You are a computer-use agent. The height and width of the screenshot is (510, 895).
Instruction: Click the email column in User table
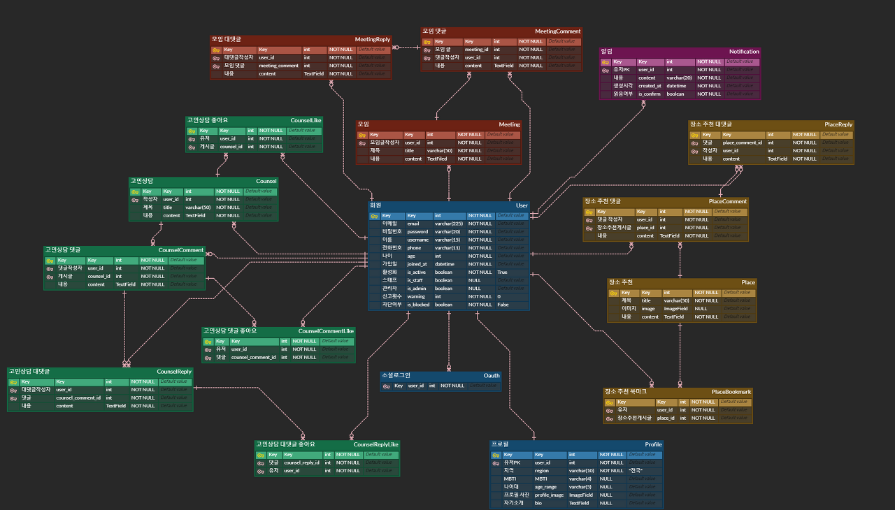click(x=414, y=224)
